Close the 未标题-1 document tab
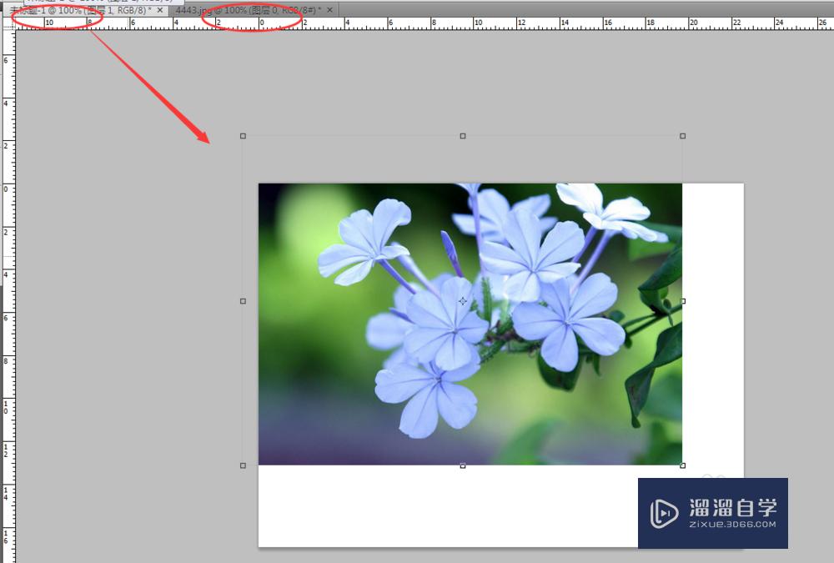 (x=160, y=10)
